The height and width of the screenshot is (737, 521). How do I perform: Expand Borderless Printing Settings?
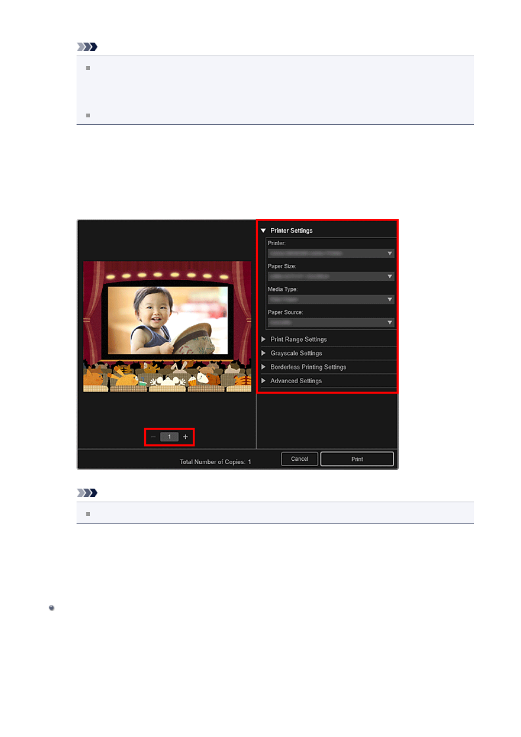point(263,367)
